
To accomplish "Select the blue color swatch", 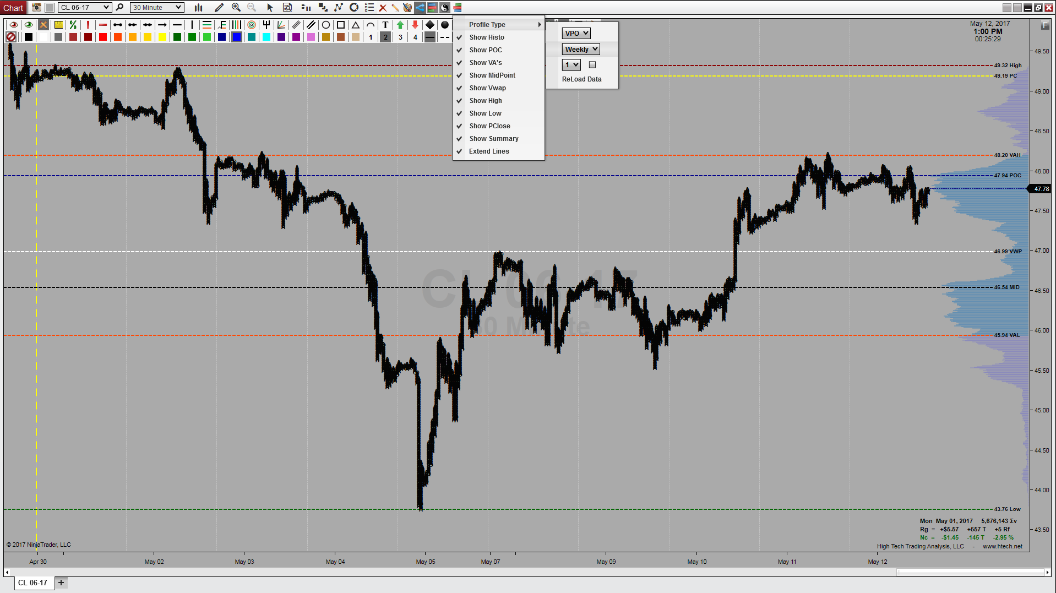I will (x=236, y=37).
